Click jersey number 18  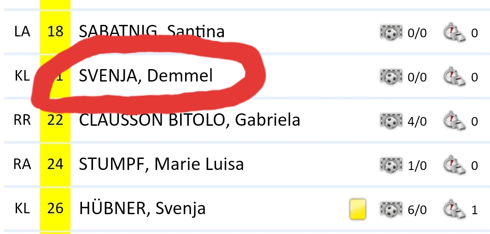point(55,32)
